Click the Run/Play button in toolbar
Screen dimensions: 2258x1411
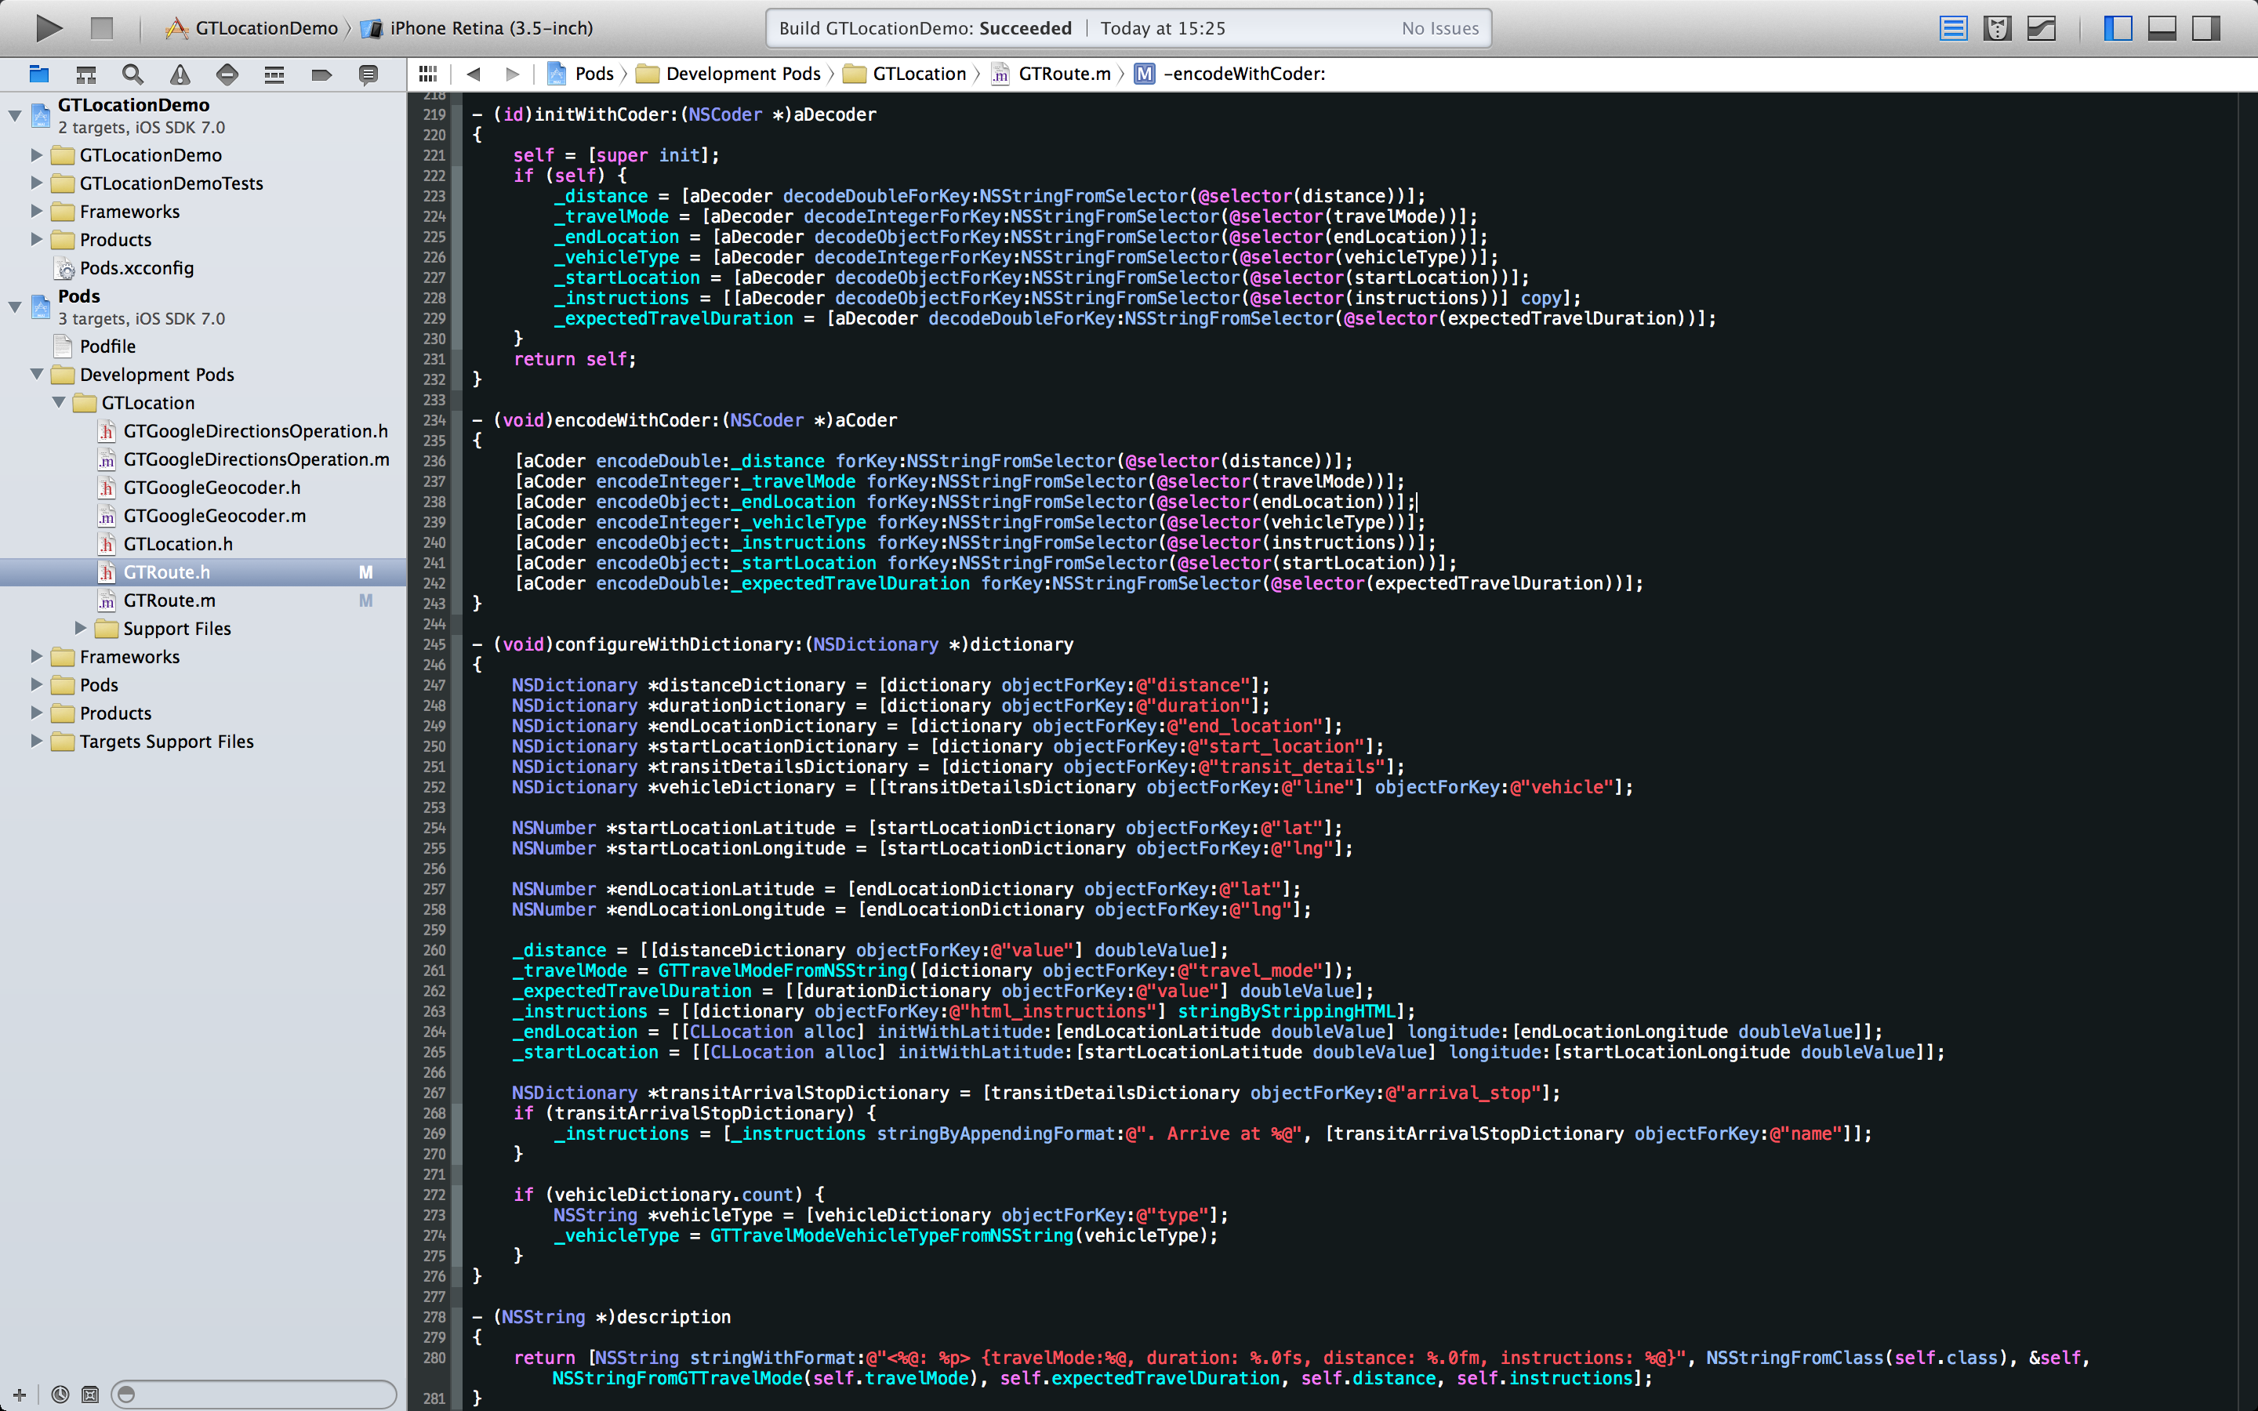click(x=47, y=27)
